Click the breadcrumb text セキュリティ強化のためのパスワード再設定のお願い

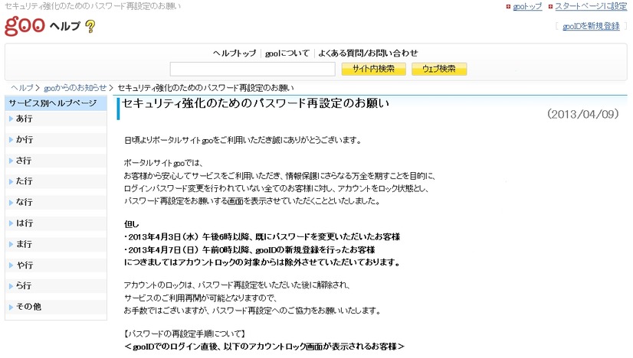click(x=205, y=88)
